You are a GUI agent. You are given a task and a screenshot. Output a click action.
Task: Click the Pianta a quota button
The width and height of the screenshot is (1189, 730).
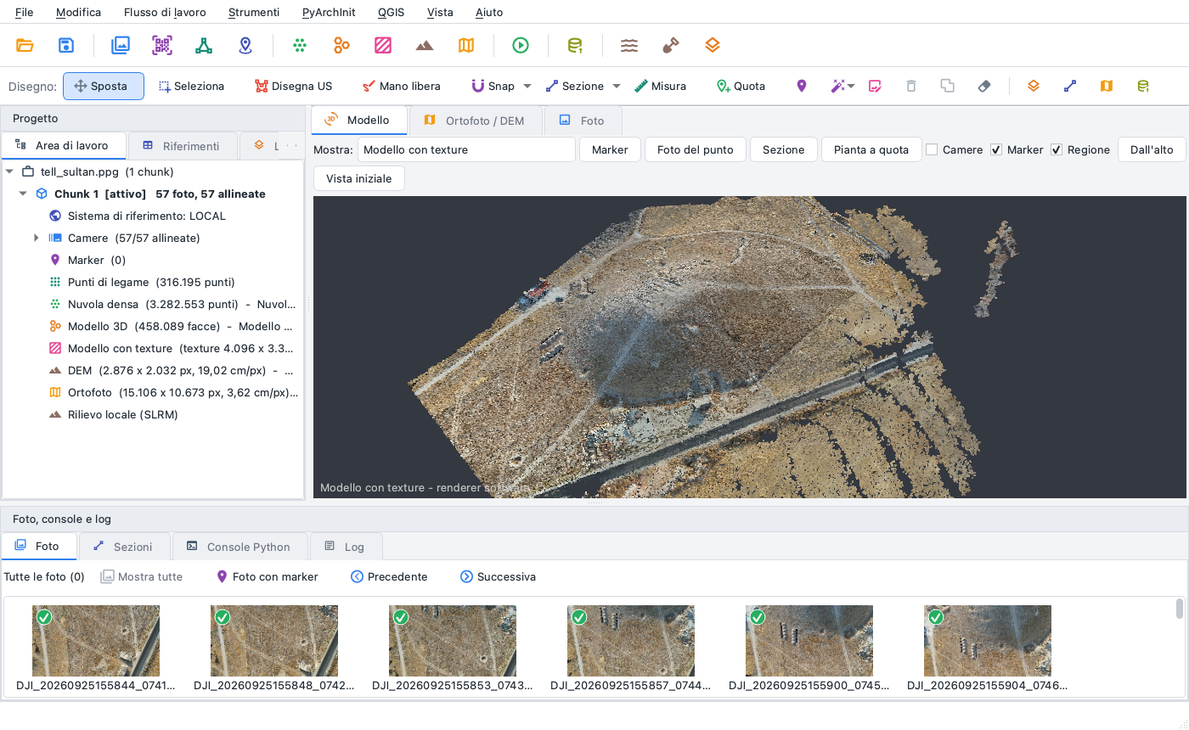tap(871, 149)
